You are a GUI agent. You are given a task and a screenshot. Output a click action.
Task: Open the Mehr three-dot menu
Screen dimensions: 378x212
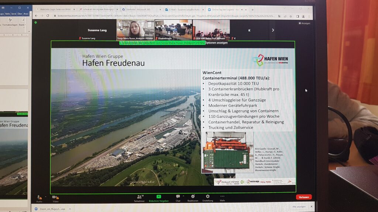(222, 198)
